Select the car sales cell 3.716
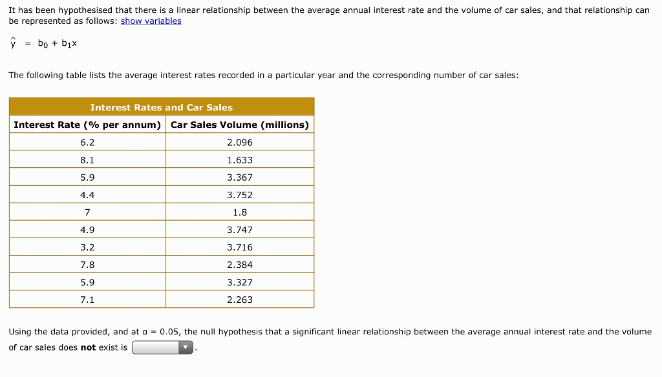The image size is (662, 377). (240, 247)
